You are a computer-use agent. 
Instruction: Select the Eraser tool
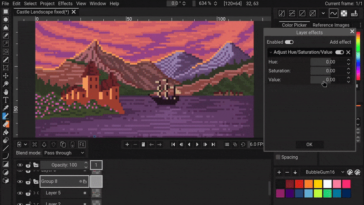coord(6,124)
